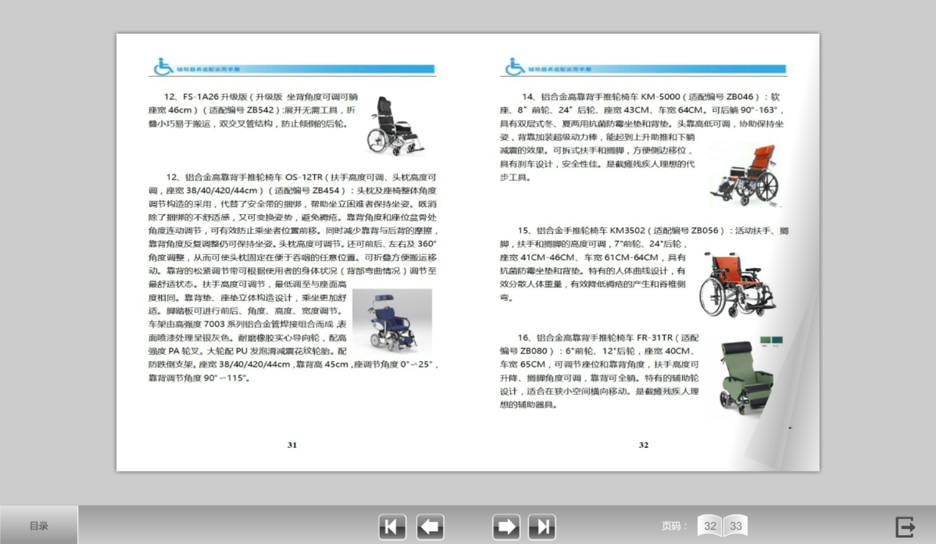Jump to the last page icon
The width and height of the screenshot is (936, 544).
(542, 527)
